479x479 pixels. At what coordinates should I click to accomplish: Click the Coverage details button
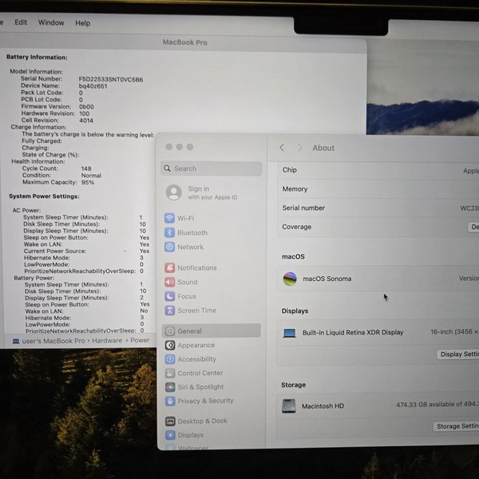coord(473,227)
